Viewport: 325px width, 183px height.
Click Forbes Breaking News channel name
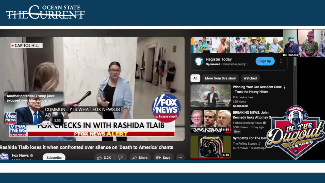tap(247, 123)
